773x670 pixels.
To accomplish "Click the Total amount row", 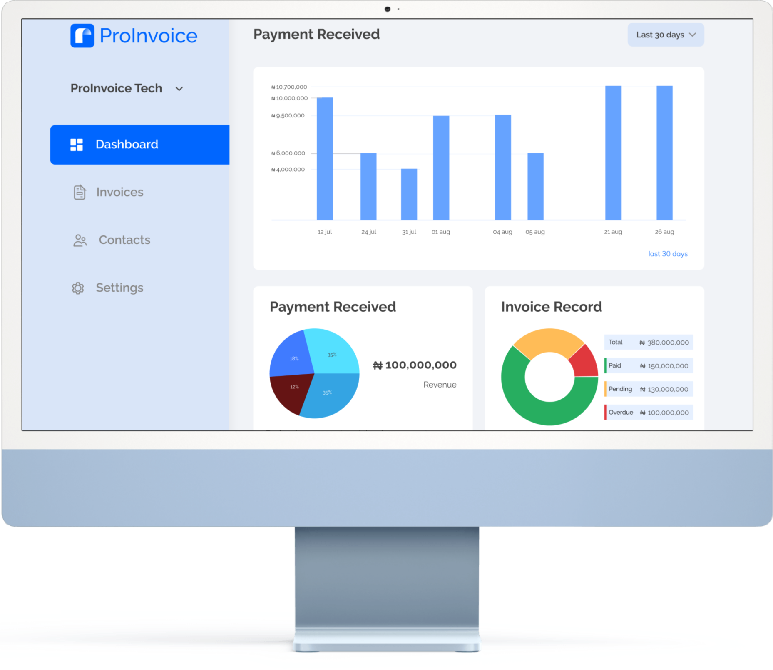I will click(x=648, y=342).
